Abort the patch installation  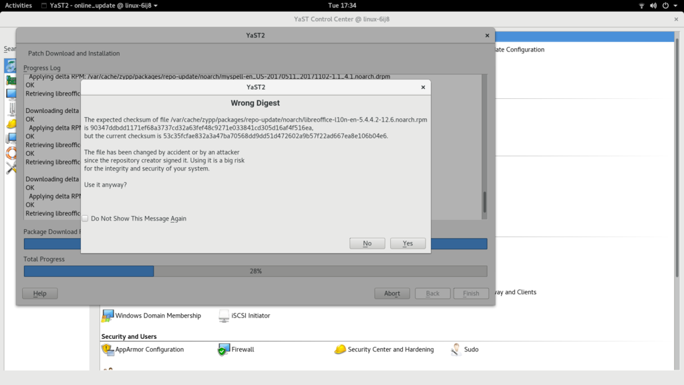tap(391, 293)
